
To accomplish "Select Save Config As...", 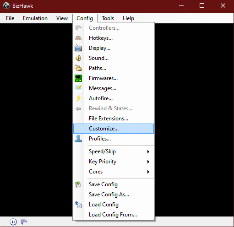I will (x=114, y=195).
